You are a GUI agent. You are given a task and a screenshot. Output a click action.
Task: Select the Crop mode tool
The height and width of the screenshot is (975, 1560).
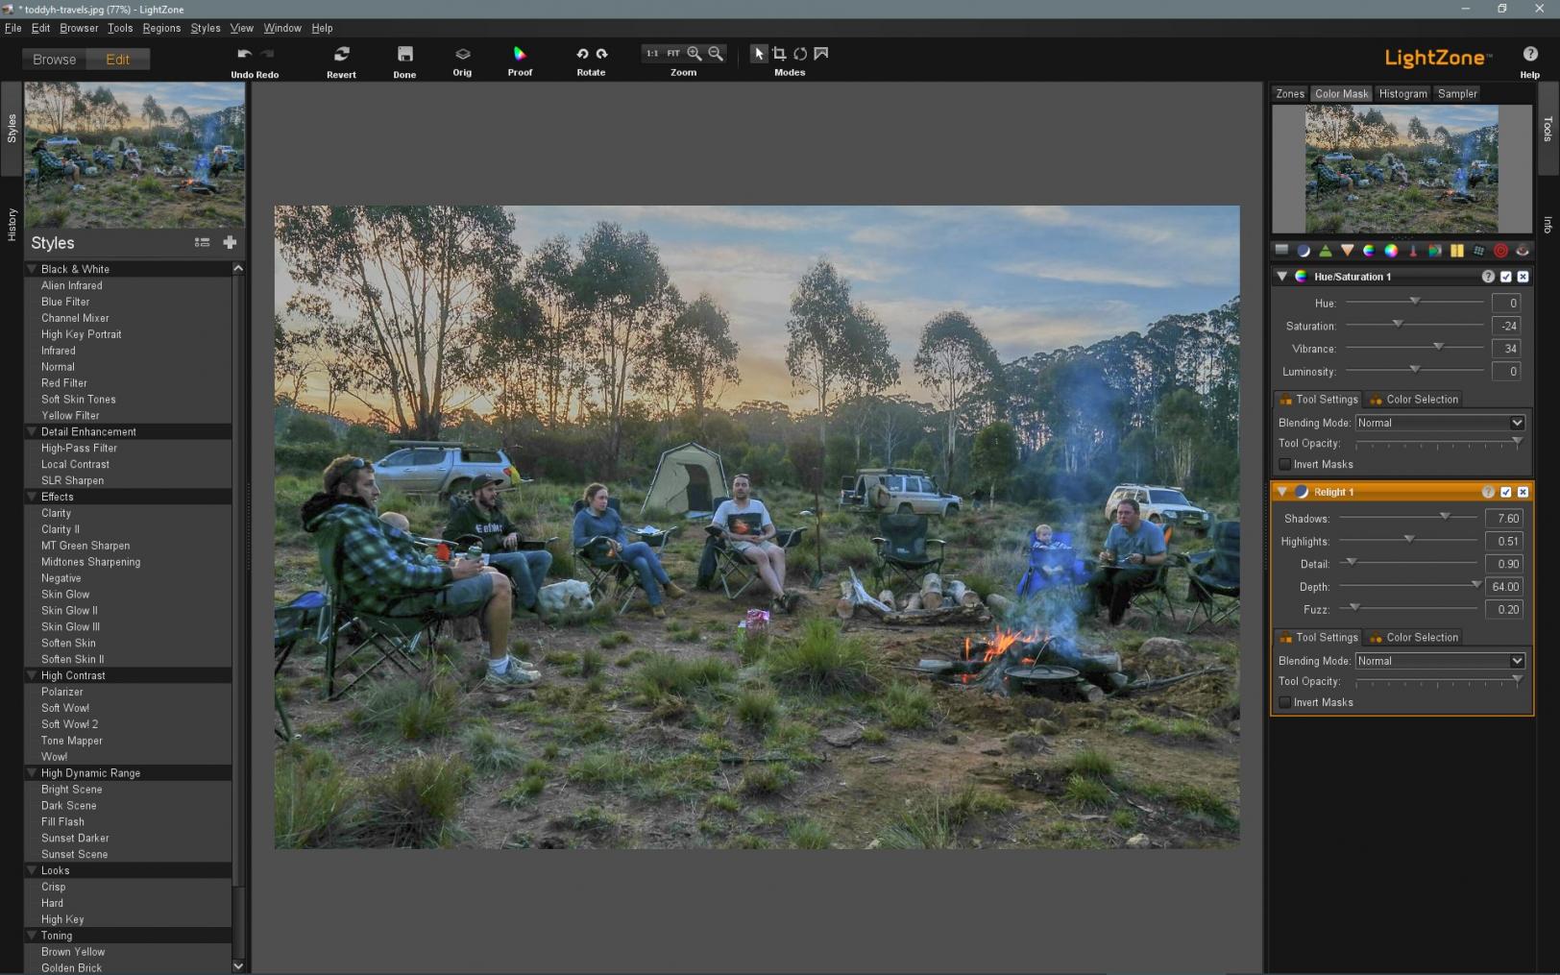click(x=779, y=54)
